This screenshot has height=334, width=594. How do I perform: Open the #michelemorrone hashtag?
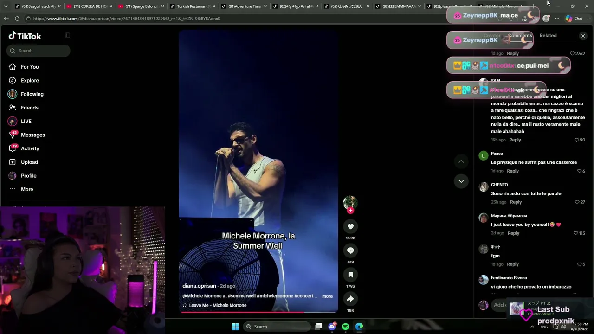275,296
